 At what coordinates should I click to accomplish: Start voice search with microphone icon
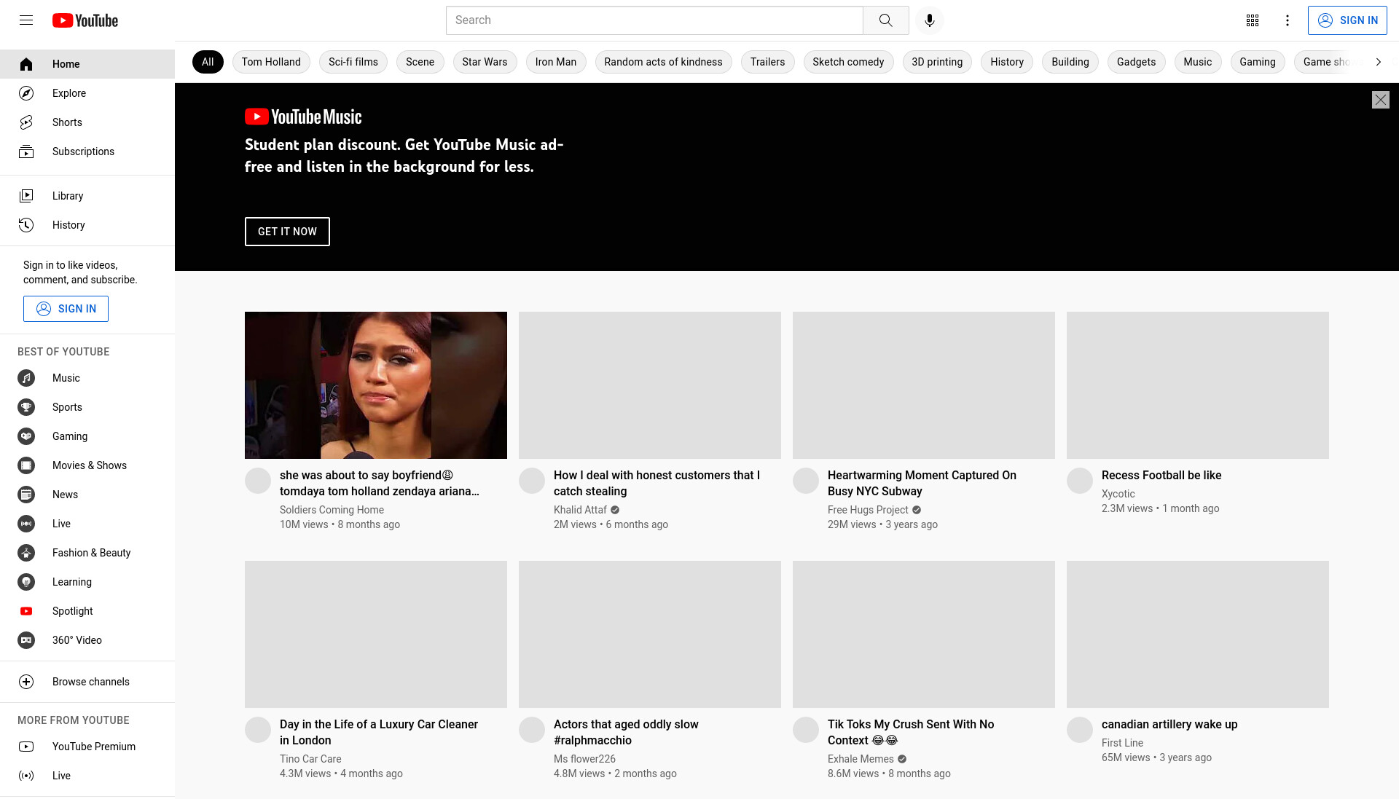pos(929,20)
